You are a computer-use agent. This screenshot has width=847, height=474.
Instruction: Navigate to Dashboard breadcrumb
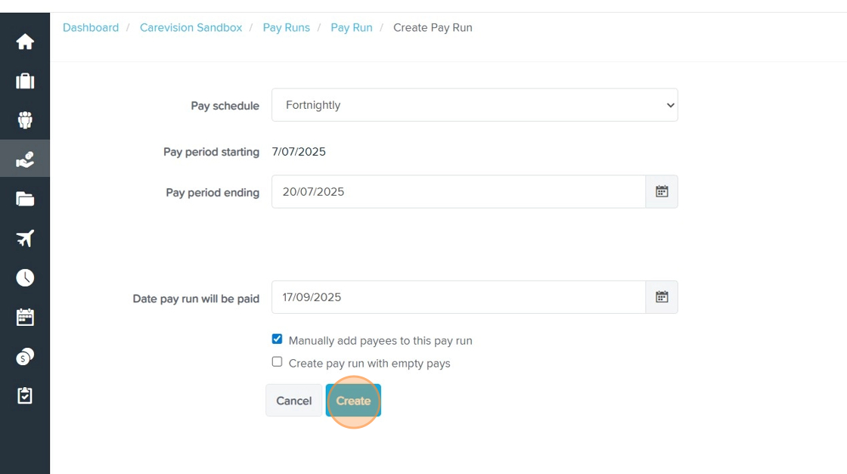coord(91,28)
